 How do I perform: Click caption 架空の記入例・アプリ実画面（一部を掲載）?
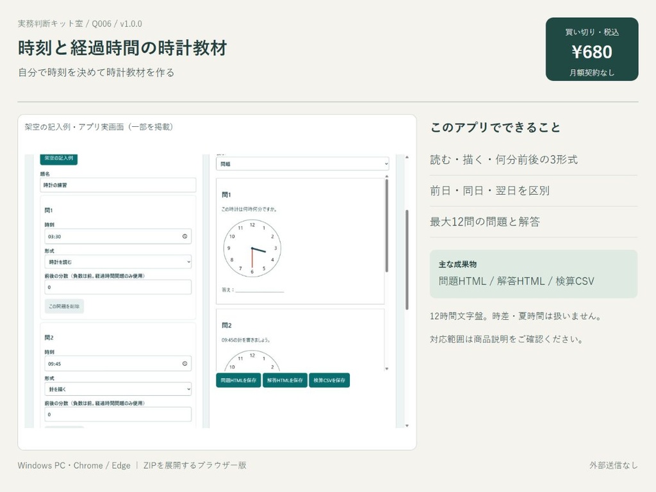click(x=99, y=127)
